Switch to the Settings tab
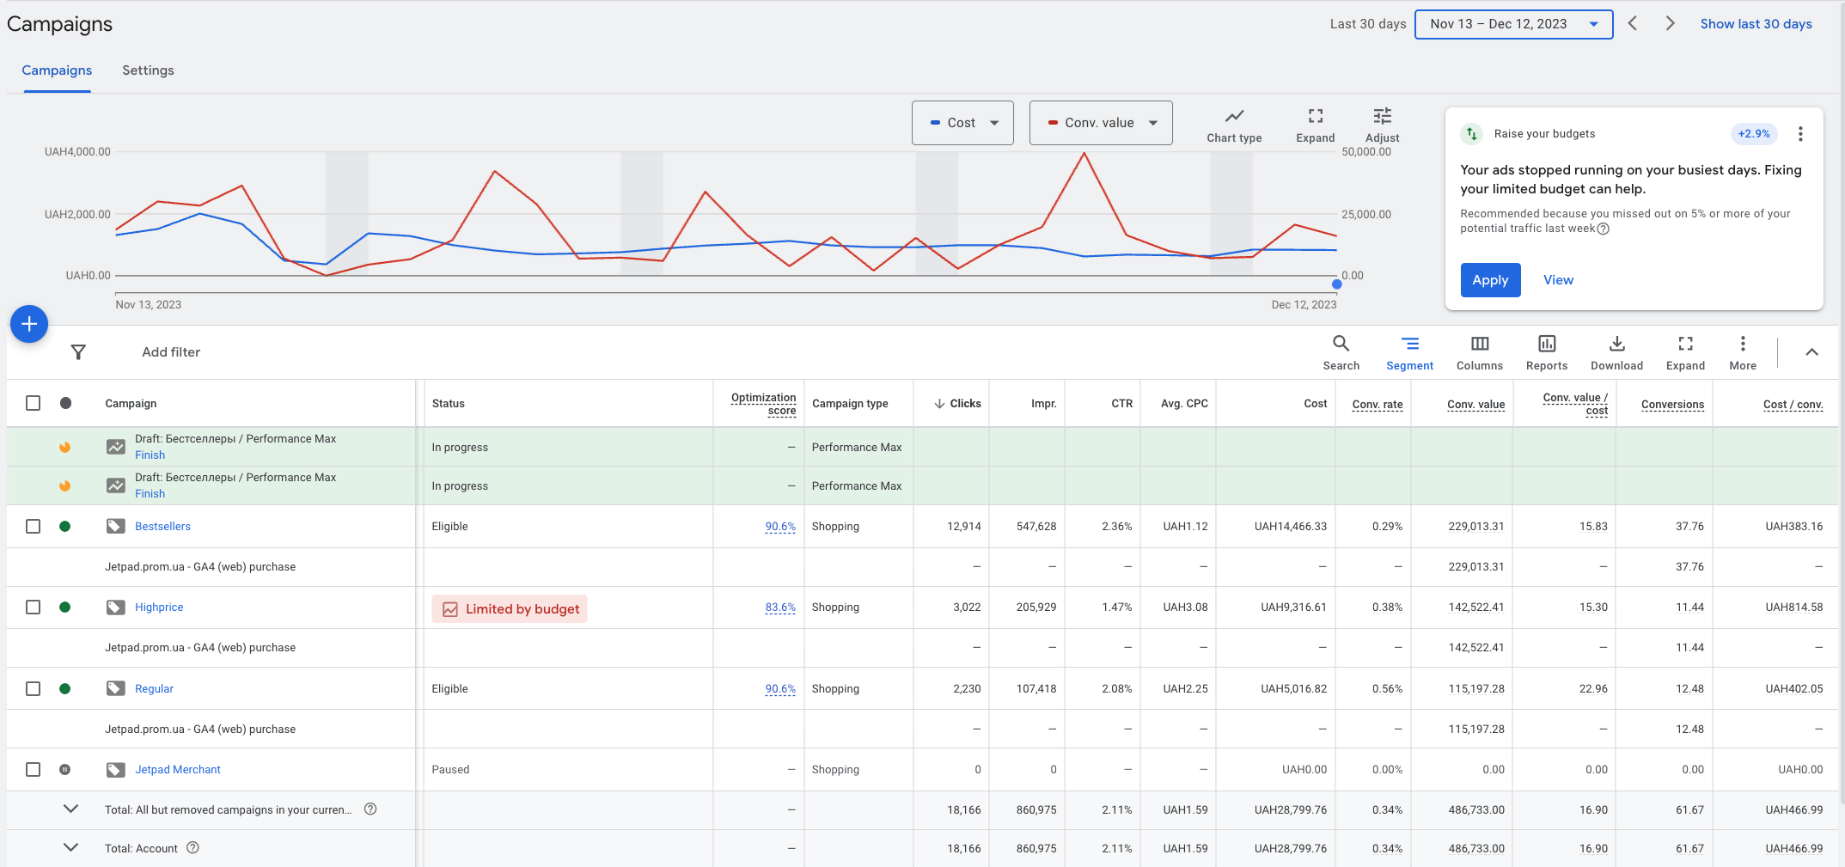 coord(148,70)
